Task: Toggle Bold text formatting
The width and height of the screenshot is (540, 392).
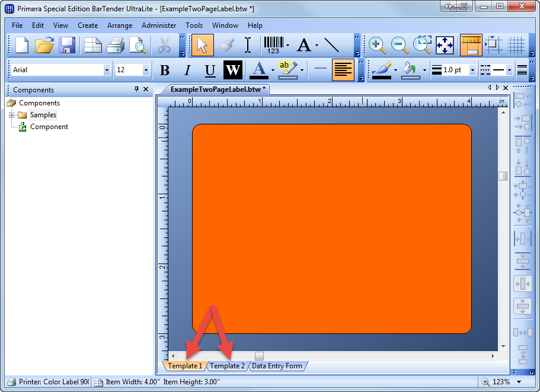Action: pyautogui.click(x=165, y=70)
